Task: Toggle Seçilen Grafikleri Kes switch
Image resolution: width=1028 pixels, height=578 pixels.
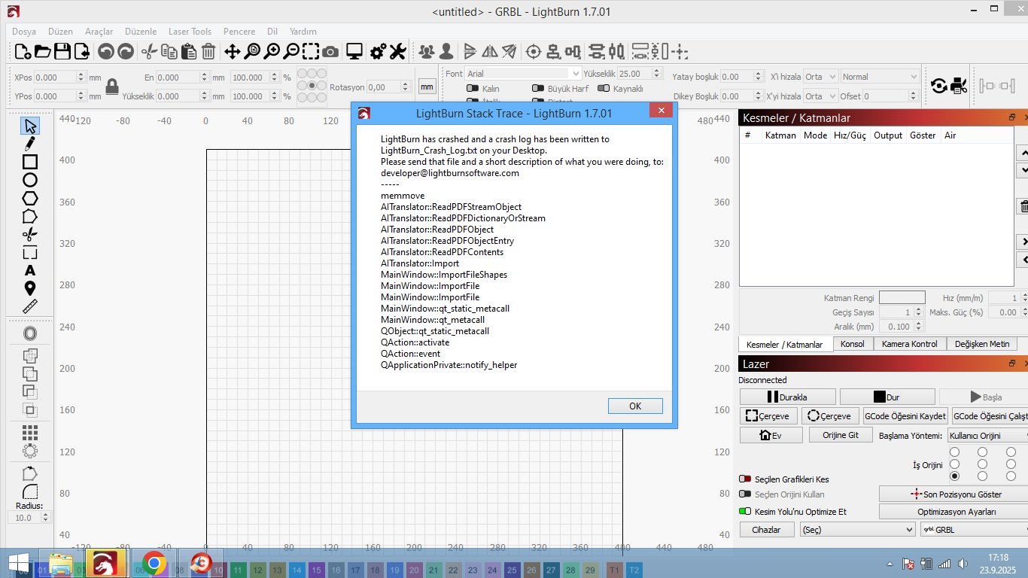Action: 745,479
